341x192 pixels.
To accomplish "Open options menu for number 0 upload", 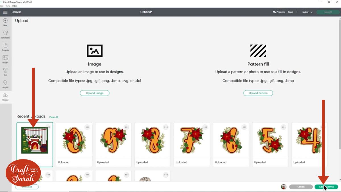I will click(x=87, y=127).
